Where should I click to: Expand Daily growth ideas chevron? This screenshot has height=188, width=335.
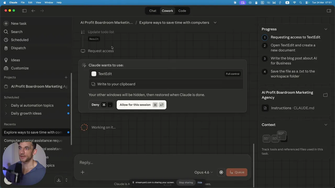pyautogui.click(x=6, y=113)
